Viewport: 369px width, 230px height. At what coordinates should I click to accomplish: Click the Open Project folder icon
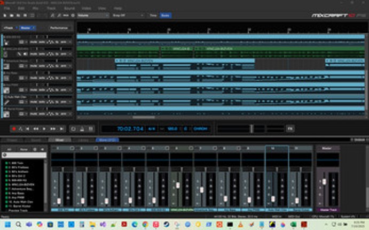11,16
